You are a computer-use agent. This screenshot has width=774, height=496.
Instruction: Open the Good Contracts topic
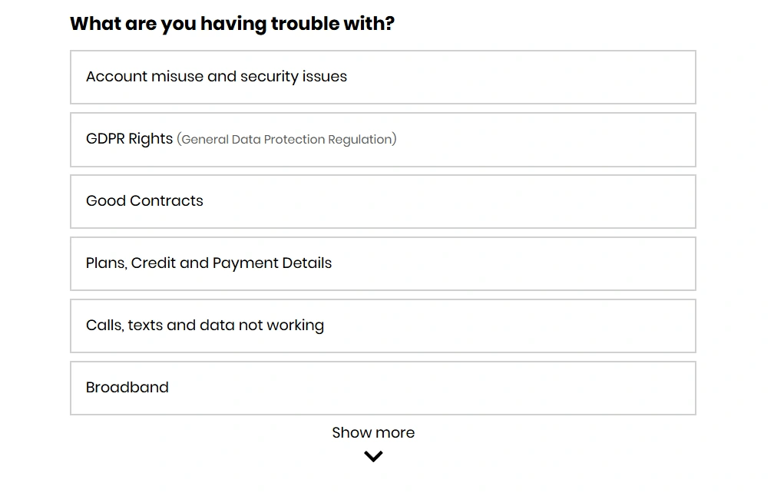click(382, 201)
